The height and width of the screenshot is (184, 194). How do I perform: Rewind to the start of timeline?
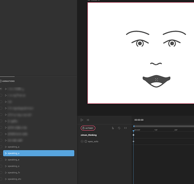click(x=88, y=120)
